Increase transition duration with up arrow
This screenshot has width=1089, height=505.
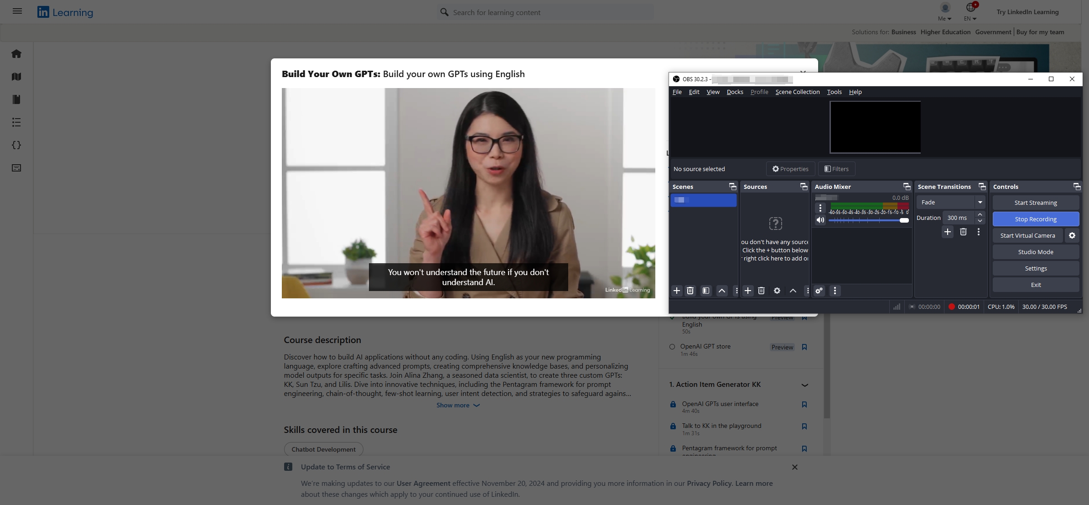(980, 214)
